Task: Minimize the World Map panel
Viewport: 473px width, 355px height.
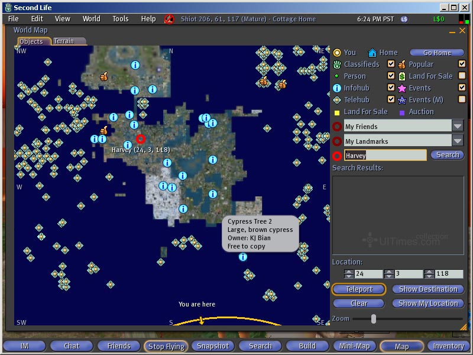Action: (453, 31)
